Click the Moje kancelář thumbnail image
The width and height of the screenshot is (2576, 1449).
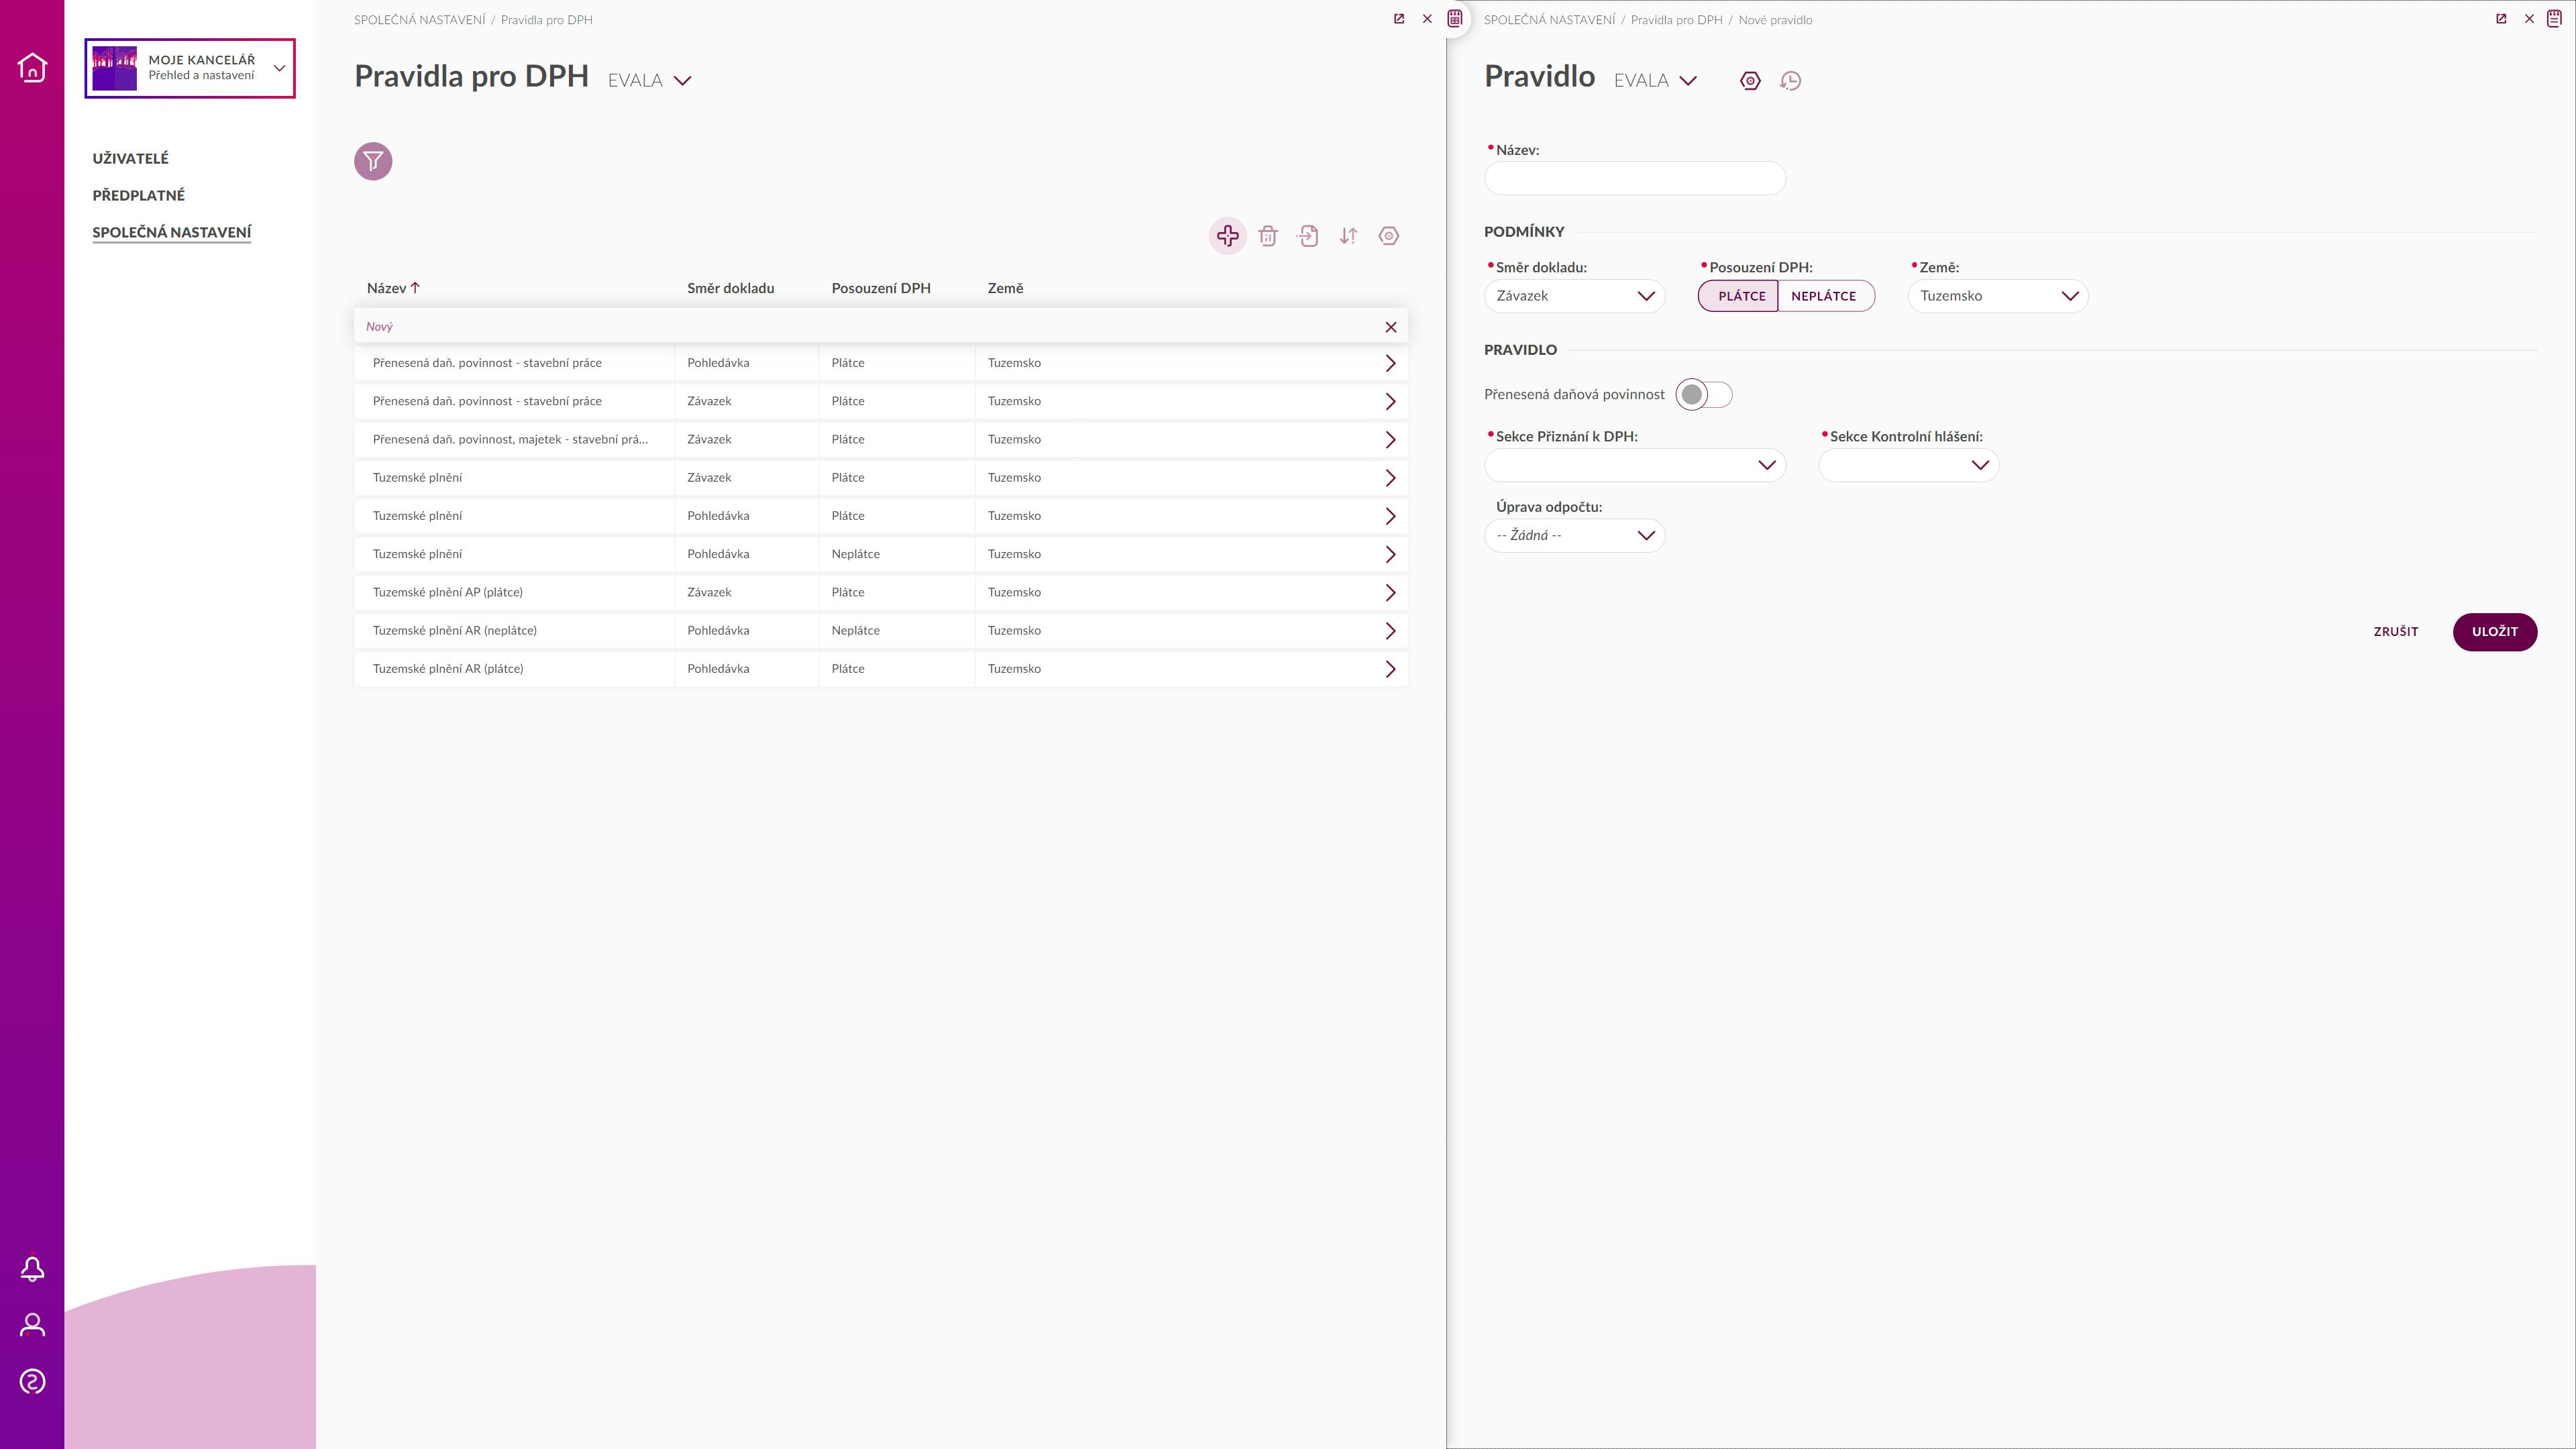(x=114, y=68)
